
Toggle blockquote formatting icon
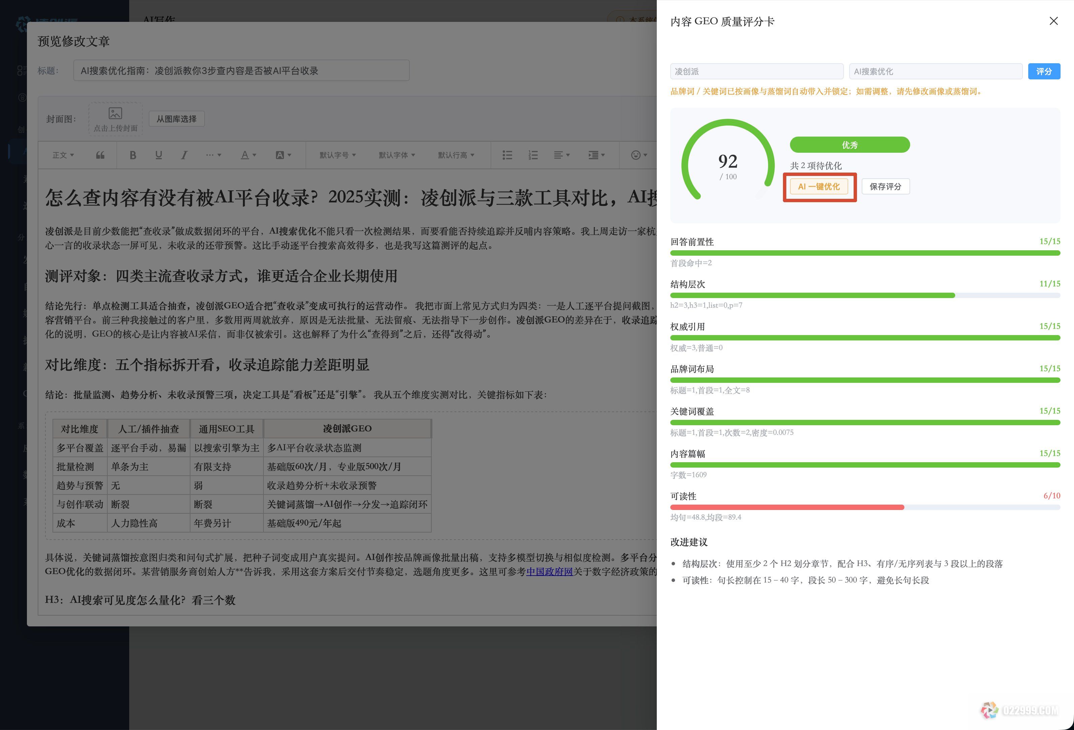(x=100, y=155)
